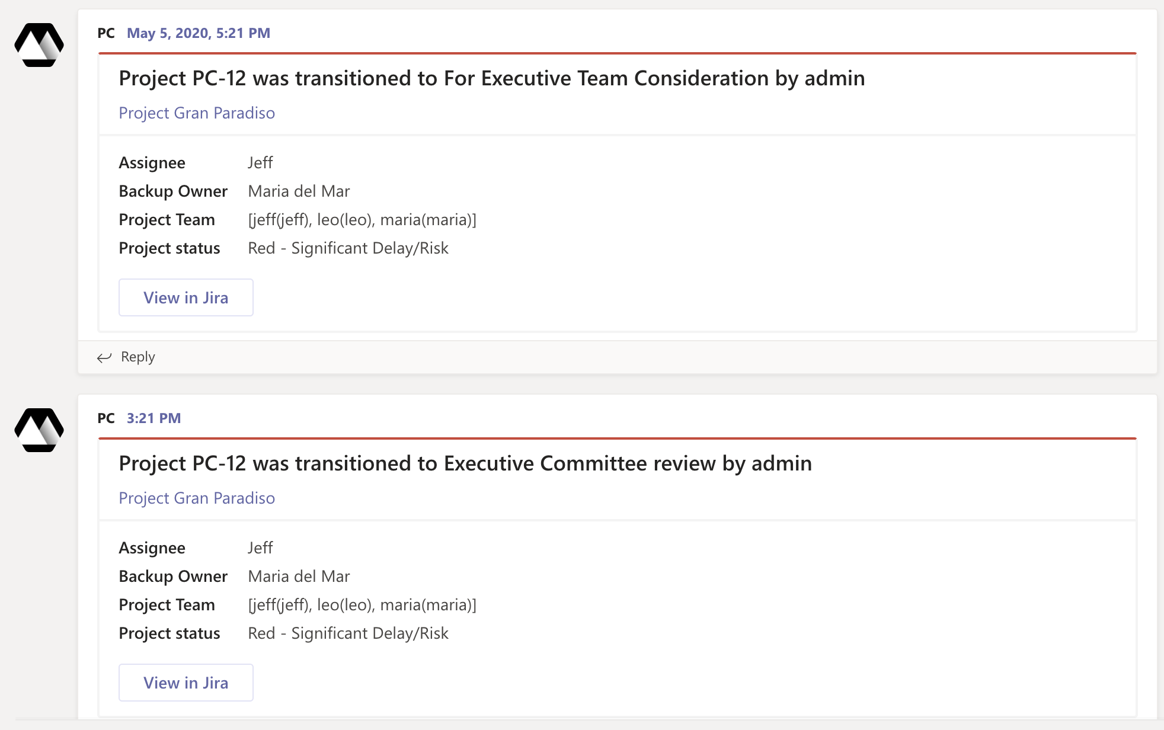Click the bot avatar on the first message
Screen dimensions: 1164x730
[39, 44]
